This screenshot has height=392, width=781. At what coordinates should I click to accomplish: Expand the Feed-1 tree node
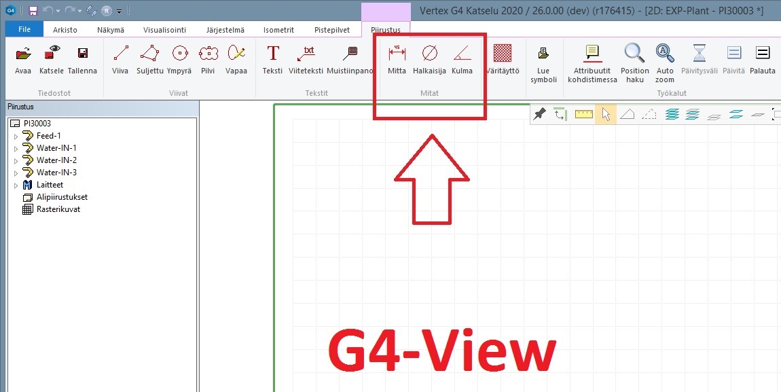point(16,136)
